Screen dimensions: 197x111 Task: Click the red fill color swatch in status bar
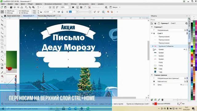(156, 104)
